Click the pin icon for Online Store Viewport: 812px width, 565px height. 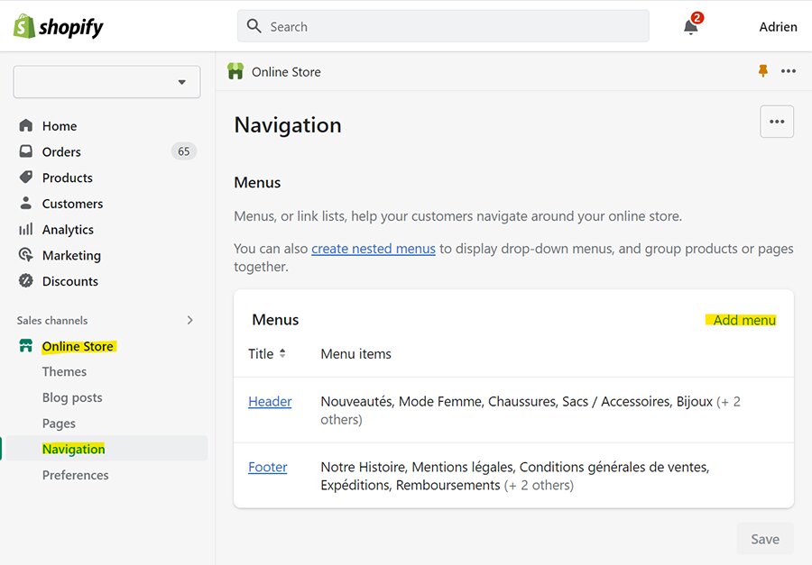click(762, 71)
